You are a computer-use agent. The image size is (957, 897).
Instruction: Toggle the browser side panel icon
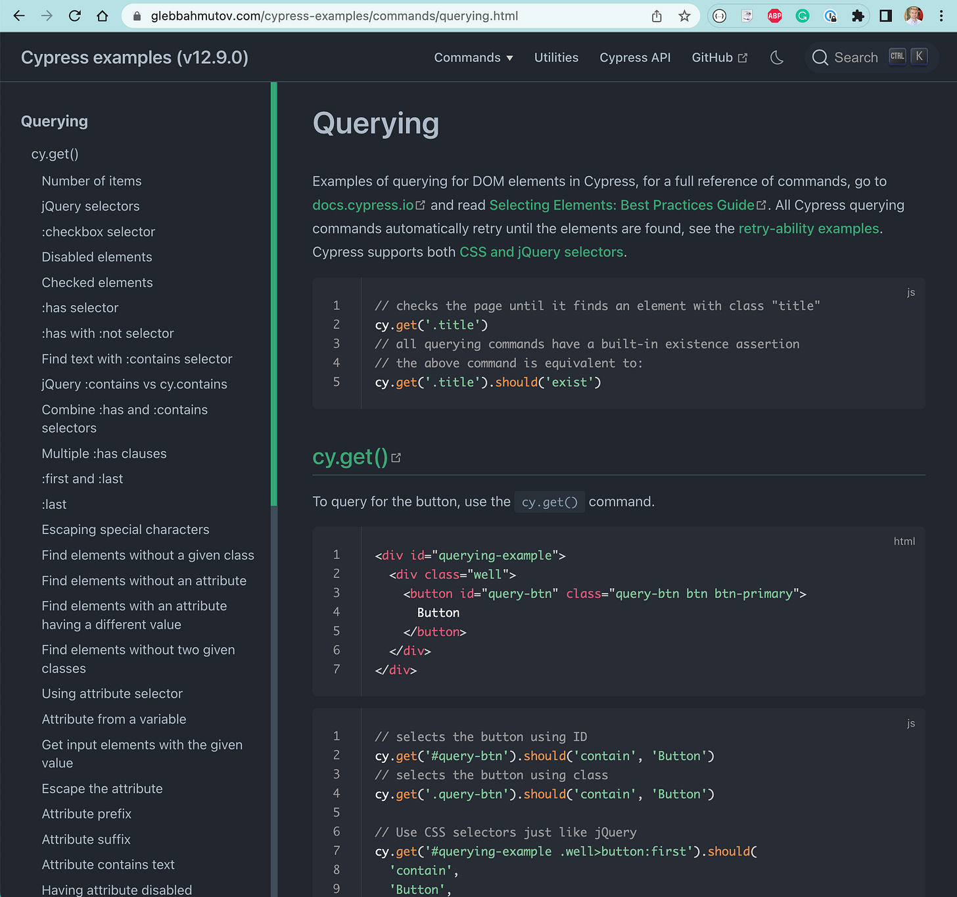pyautogui.click(x=885, y=16)
